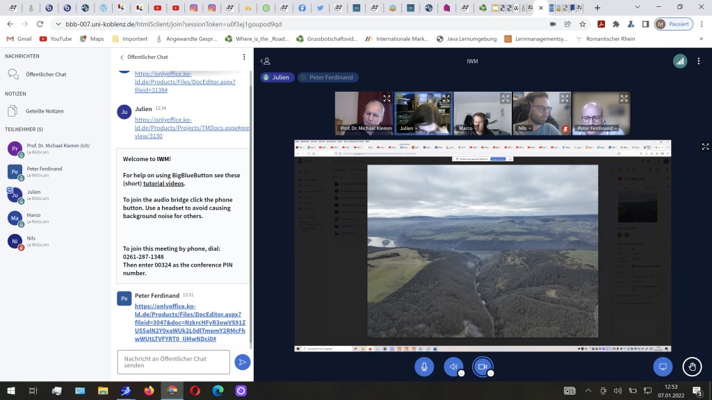This screenshot has width=712, height=400.
Task: Open webcam options chevron on camera button
Action: (x=490, y=374)
